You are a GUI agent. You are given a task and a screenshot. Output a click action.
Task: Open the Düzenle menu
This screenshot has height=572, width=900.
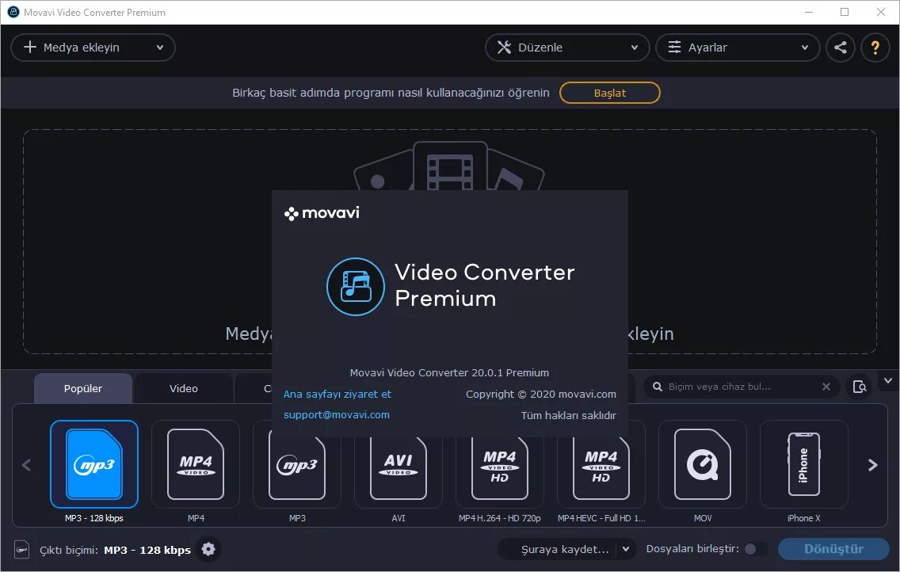coord(566,48)
